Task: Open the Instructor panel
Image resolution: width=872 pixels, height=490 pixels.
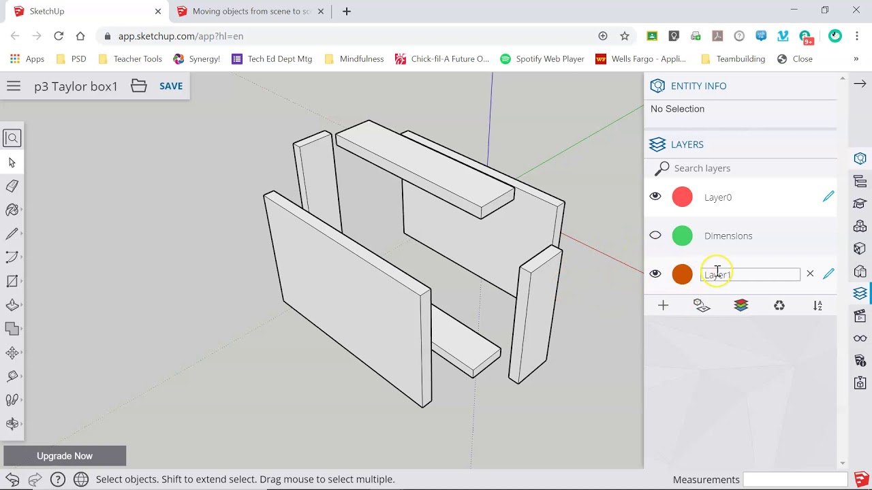Action: [859, 203]
